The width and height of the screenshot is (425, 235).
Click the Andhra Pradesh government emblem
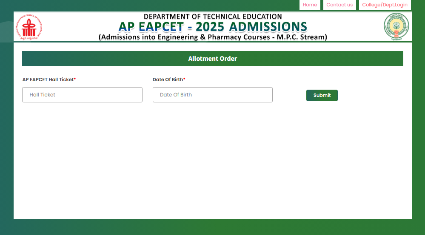(396, 27)
